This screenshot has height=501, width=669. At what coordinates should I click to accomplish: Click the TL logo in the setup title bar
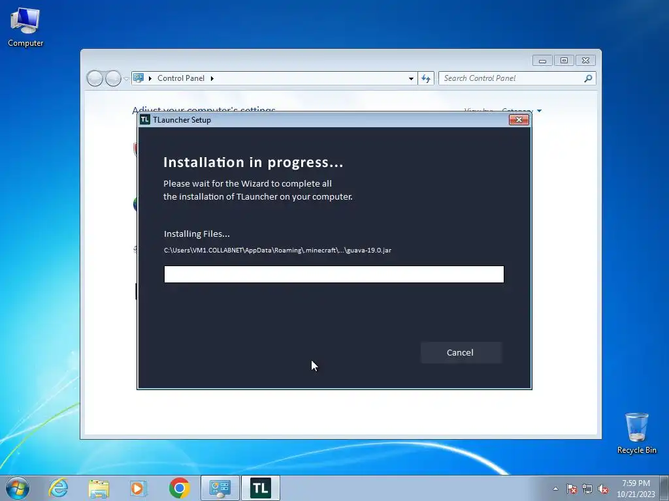pyautogui.click(x=145, y=120)
